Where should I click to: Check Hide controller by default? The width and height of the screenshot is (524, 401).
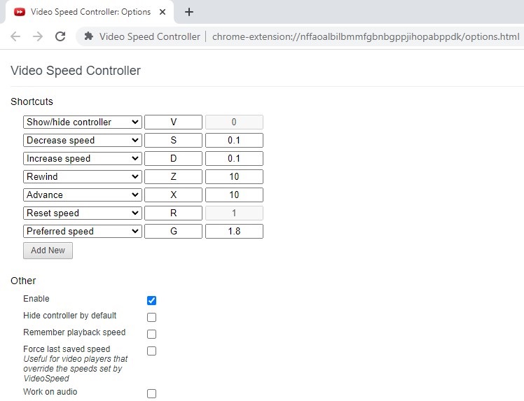click(151, 317)
